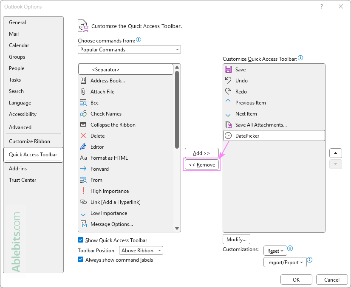Click the Collapse the Ribbon icon
The width and height of the screenshot is (351, 288).
[83, 124]
